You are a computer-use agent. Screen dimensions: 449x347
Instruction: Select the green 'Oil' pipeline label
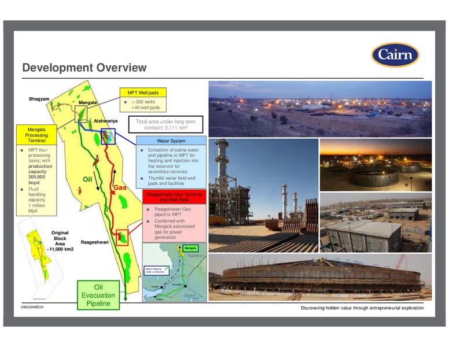tap(87, 179)
